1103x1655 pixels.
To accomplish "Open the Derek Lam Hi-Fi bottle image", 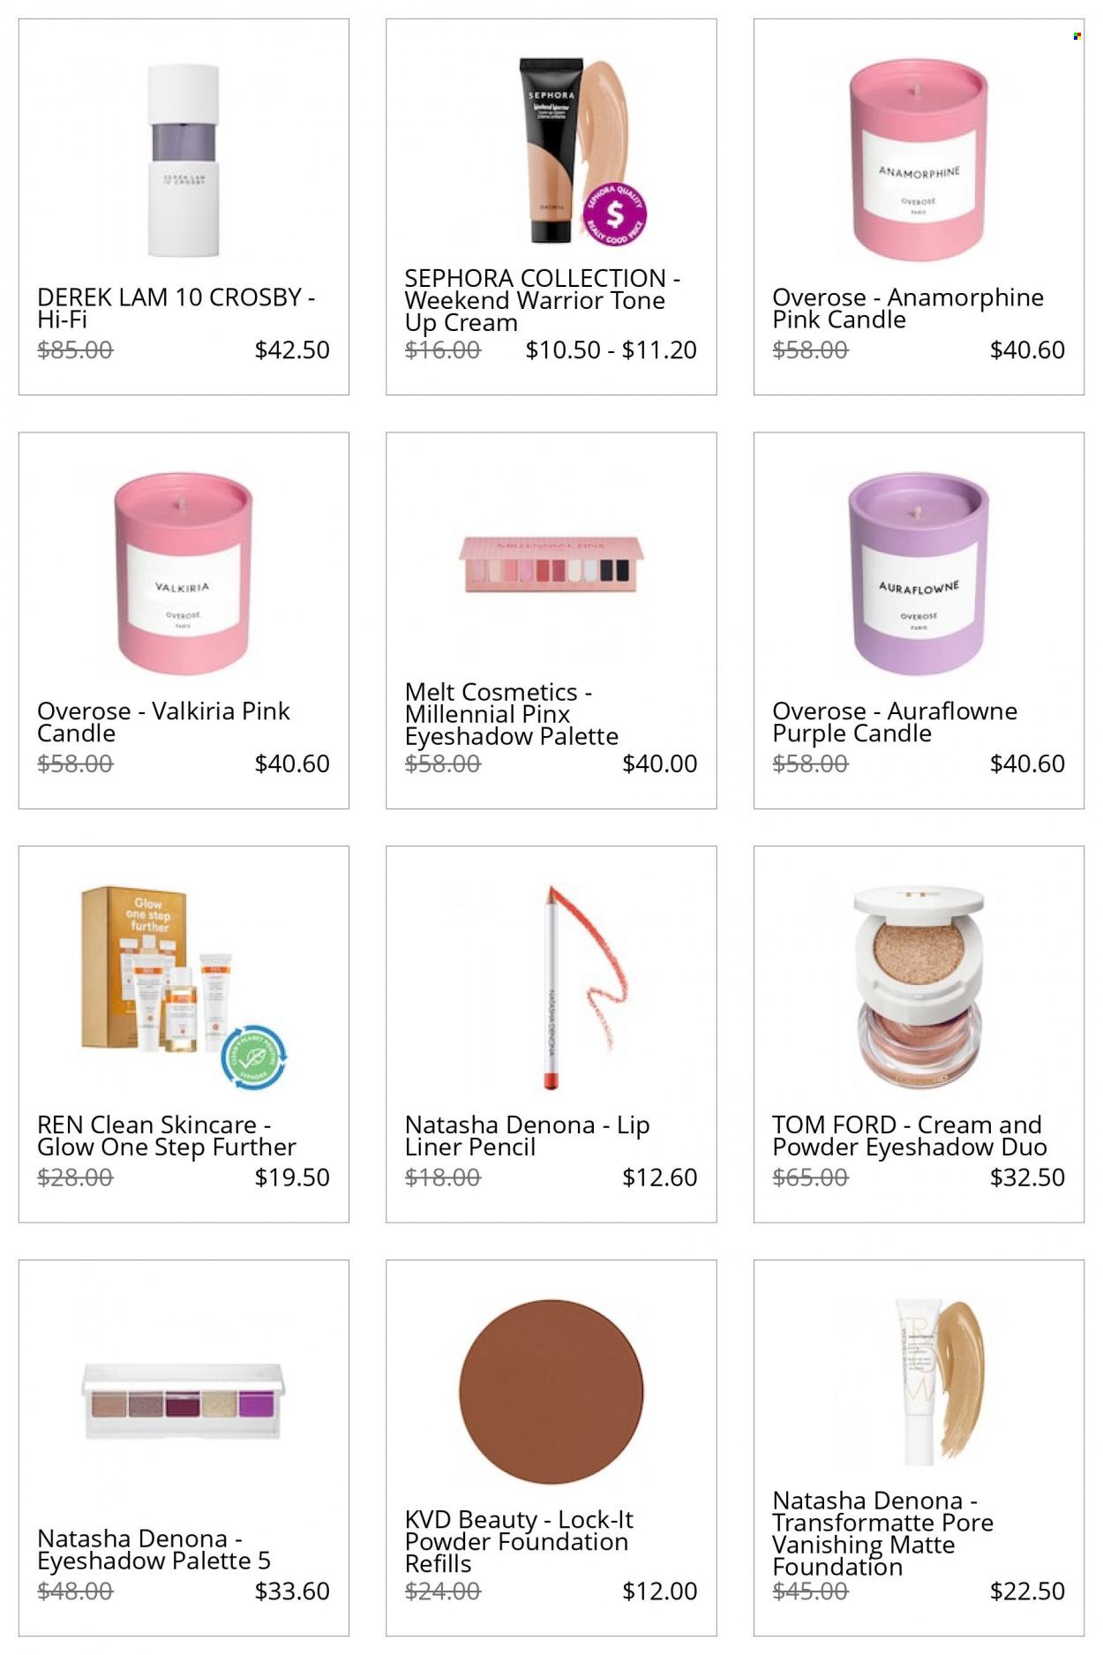I will (x=183, y=161).
